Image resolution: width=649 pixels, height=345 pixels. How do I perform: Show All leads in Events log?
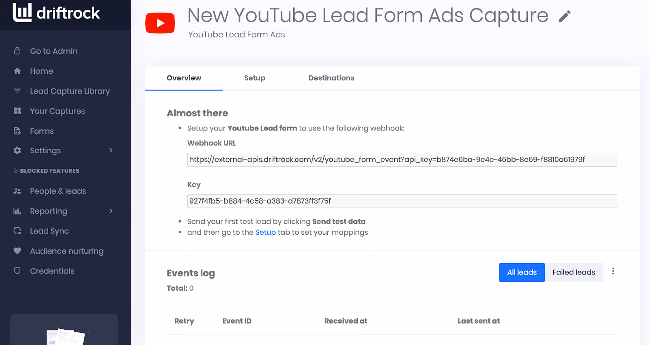[x=522, y=272]
